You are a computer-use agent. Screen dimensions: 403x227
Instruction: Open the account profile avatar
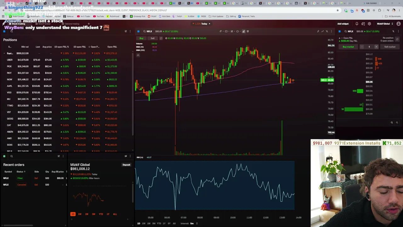(399, 24)
